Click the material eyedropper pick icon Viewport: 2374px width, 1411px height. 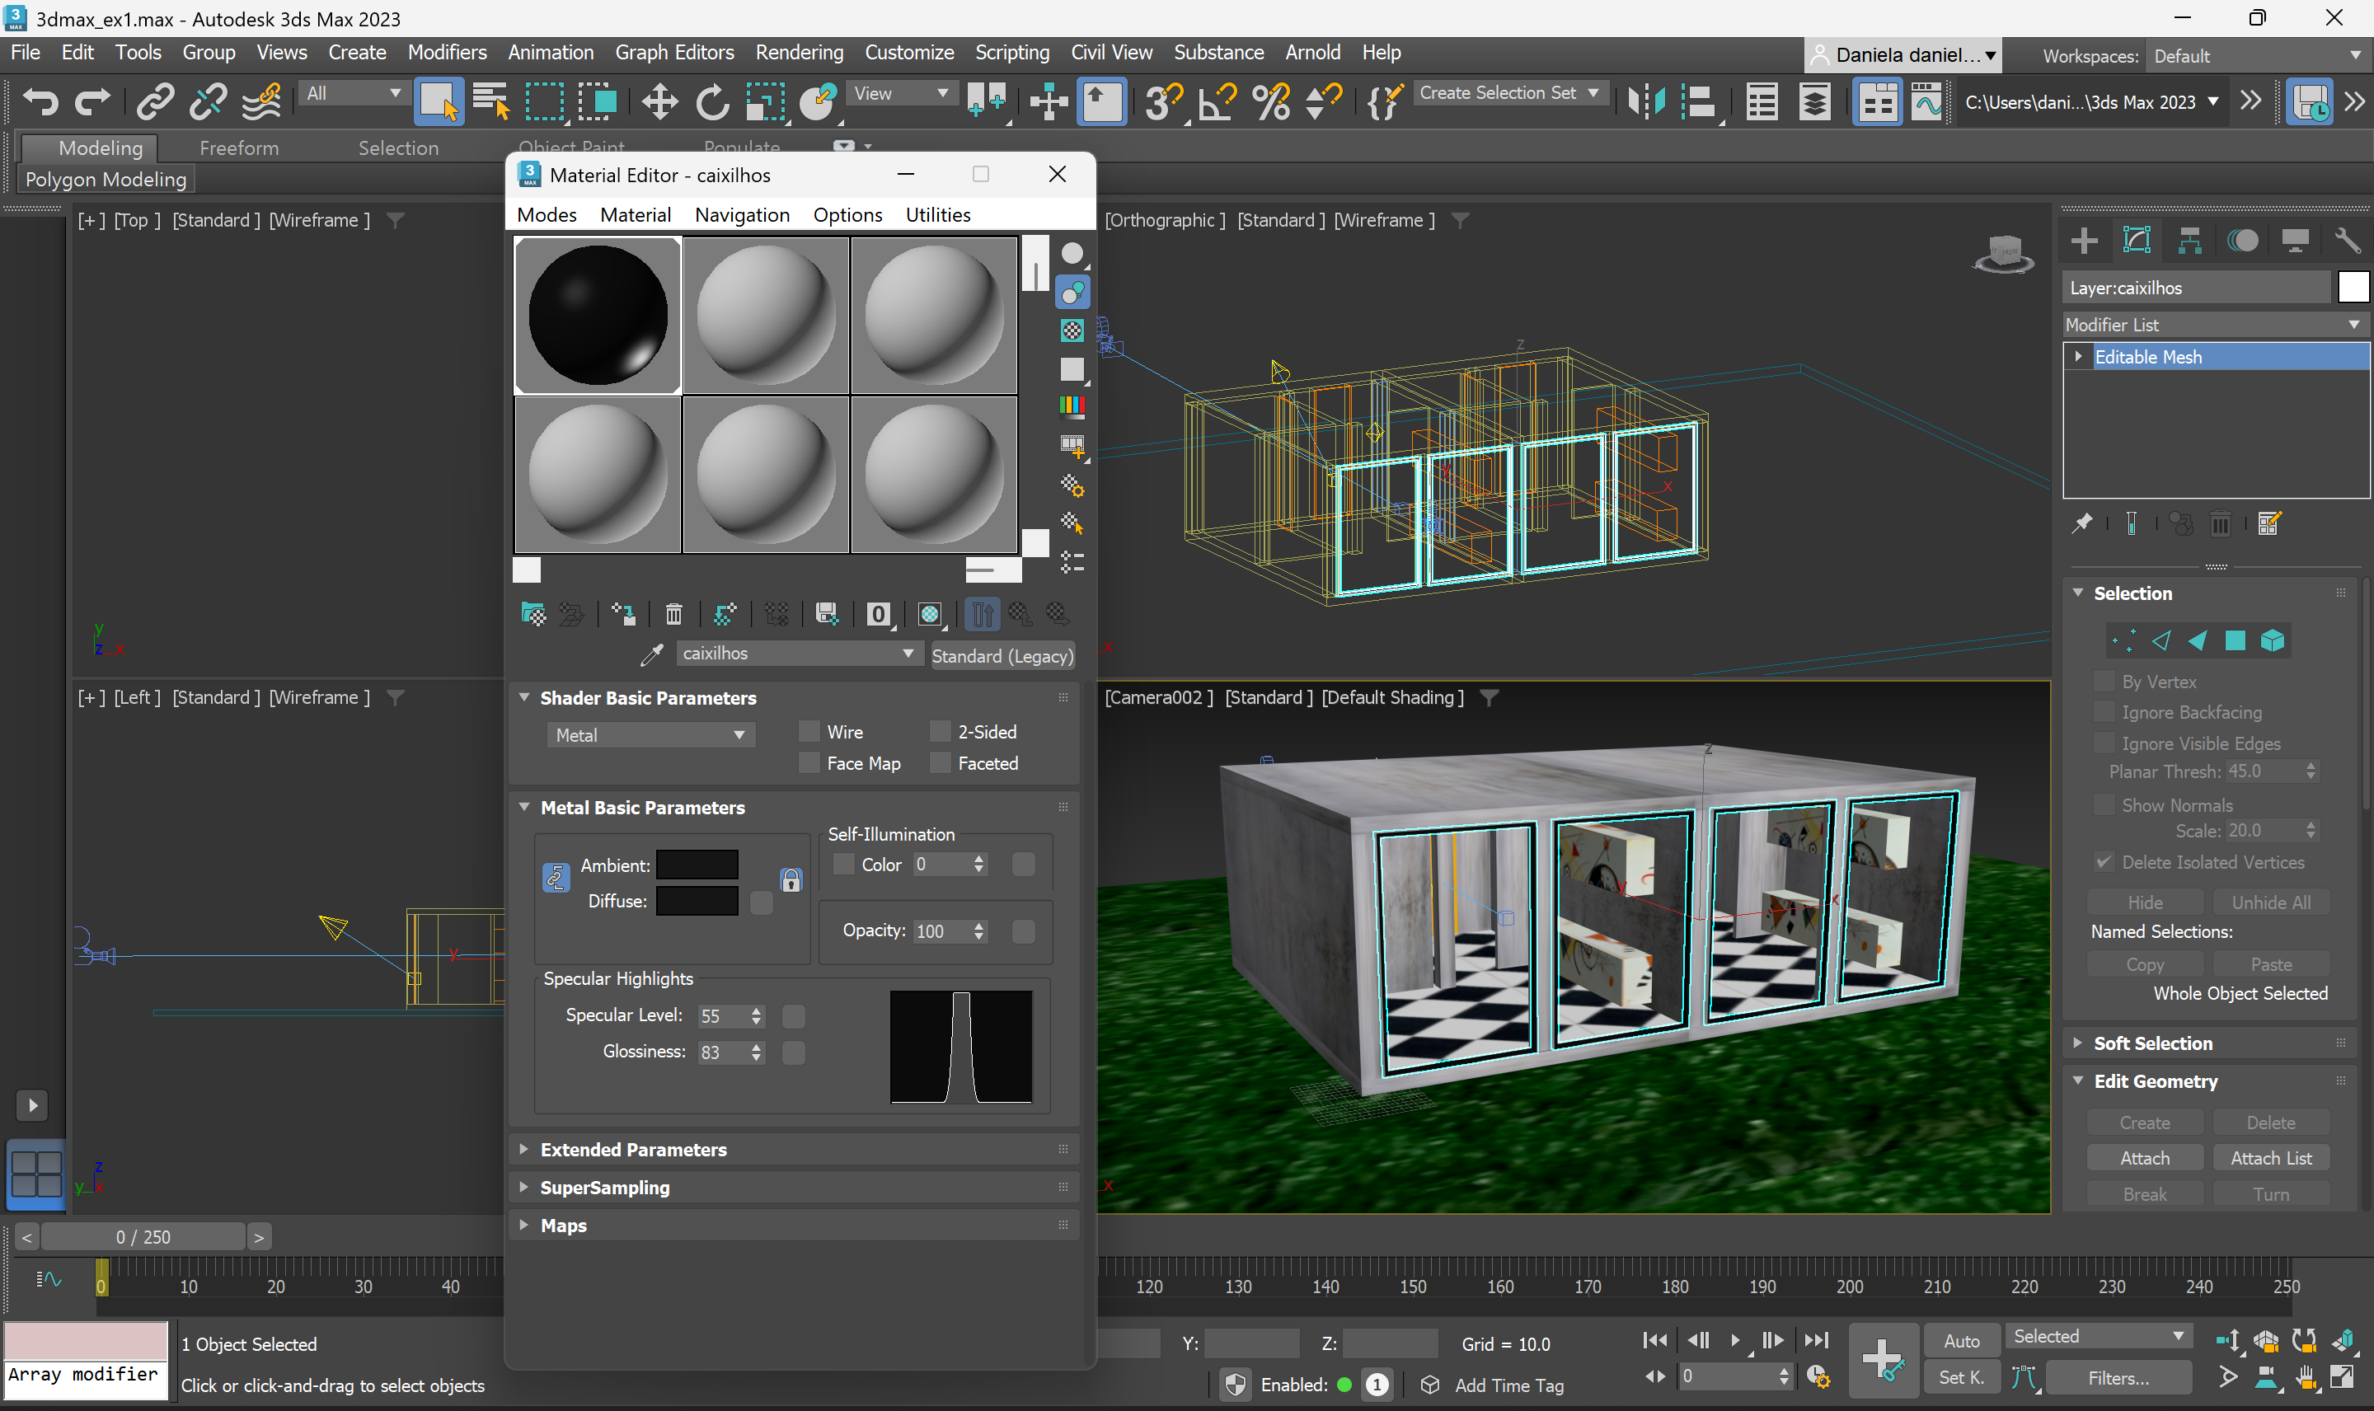(x=651, y=654)
